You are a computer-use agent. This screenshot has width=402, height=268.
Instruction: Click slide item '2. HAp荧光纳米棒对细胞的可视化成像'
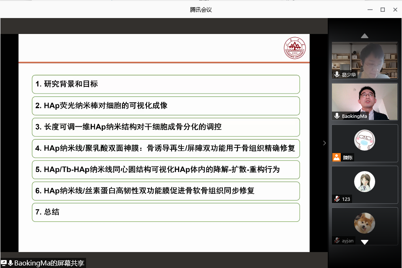coord(166,106)
